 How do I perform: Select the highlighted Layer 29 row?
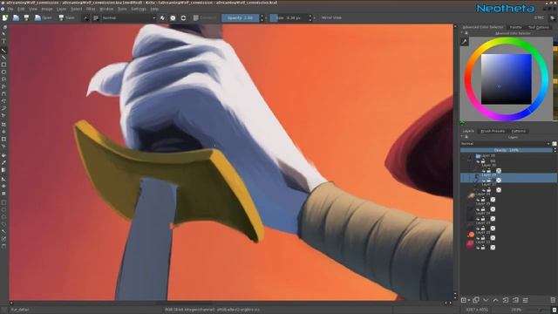click(508, 178)
